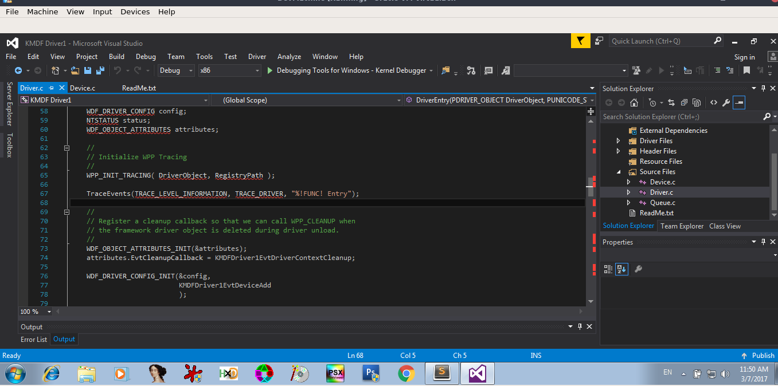Open Sublime Text from the taskbar
The width and height of the screenshot is (778, 386).
coord(441,374)
